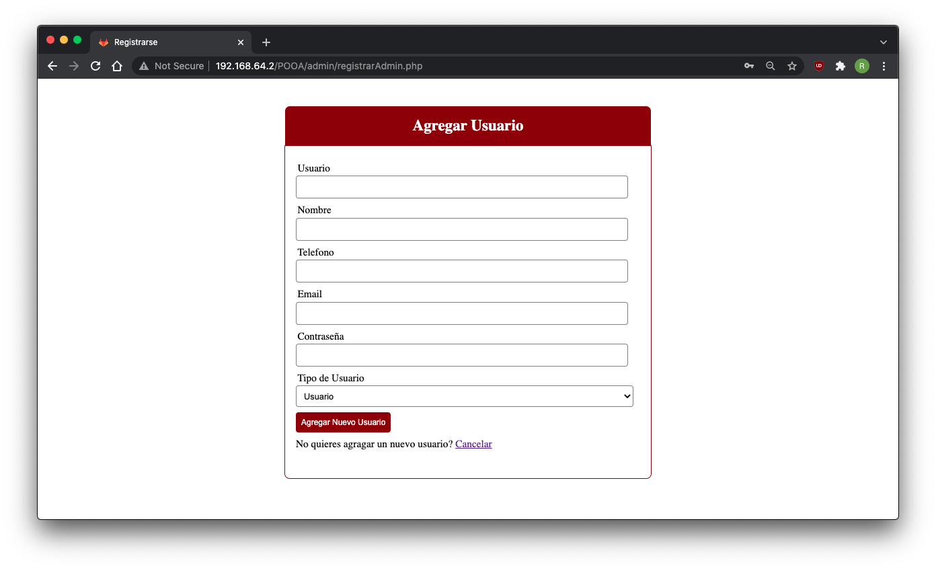Image resolution: width=936 pixels, height=569 pixels.
Task: Bookmark the page with the star icon
Action: [x=792, y=65]
